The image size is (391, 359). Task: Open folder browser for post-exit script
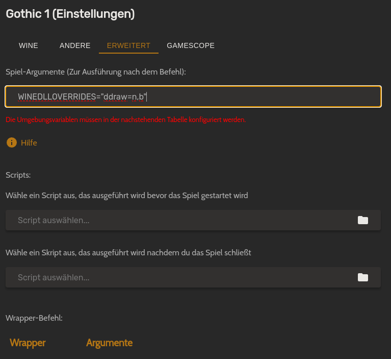(x=362, y=278)
